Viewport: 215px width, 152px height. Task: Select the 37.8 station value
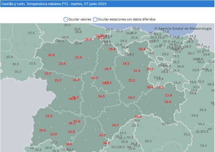(x=49, y=116)
